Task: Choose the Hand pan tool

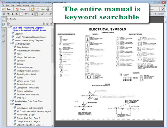Action: coord(36,14)
